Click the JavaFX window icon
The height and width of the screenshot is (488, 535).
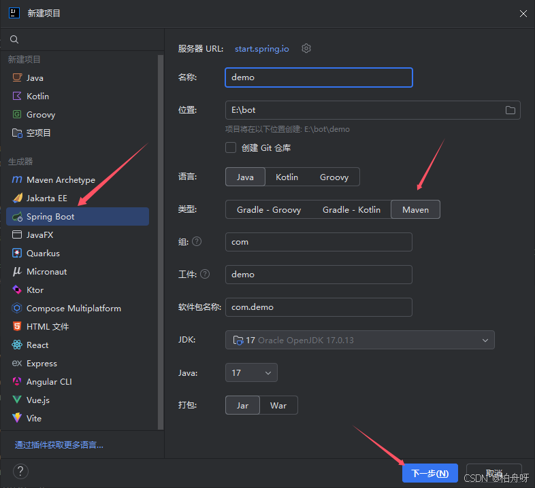[17, 234]
